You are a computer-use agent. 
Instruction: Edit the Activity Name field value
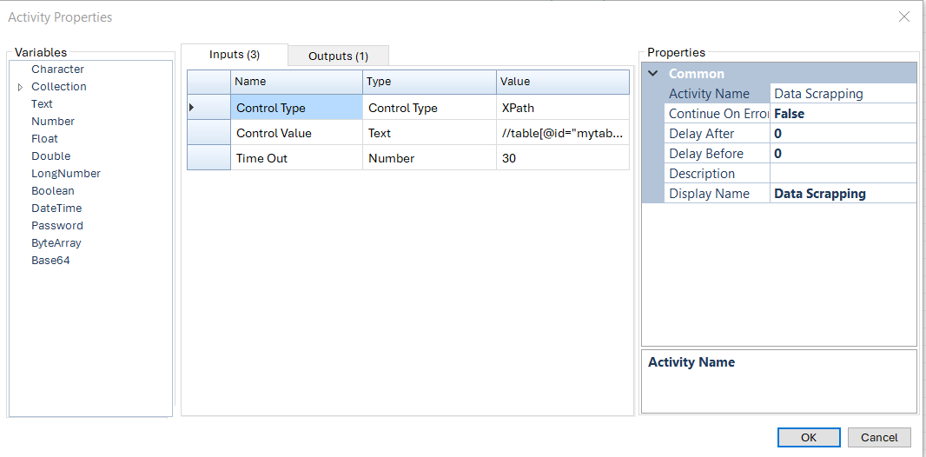coord(843,94)
